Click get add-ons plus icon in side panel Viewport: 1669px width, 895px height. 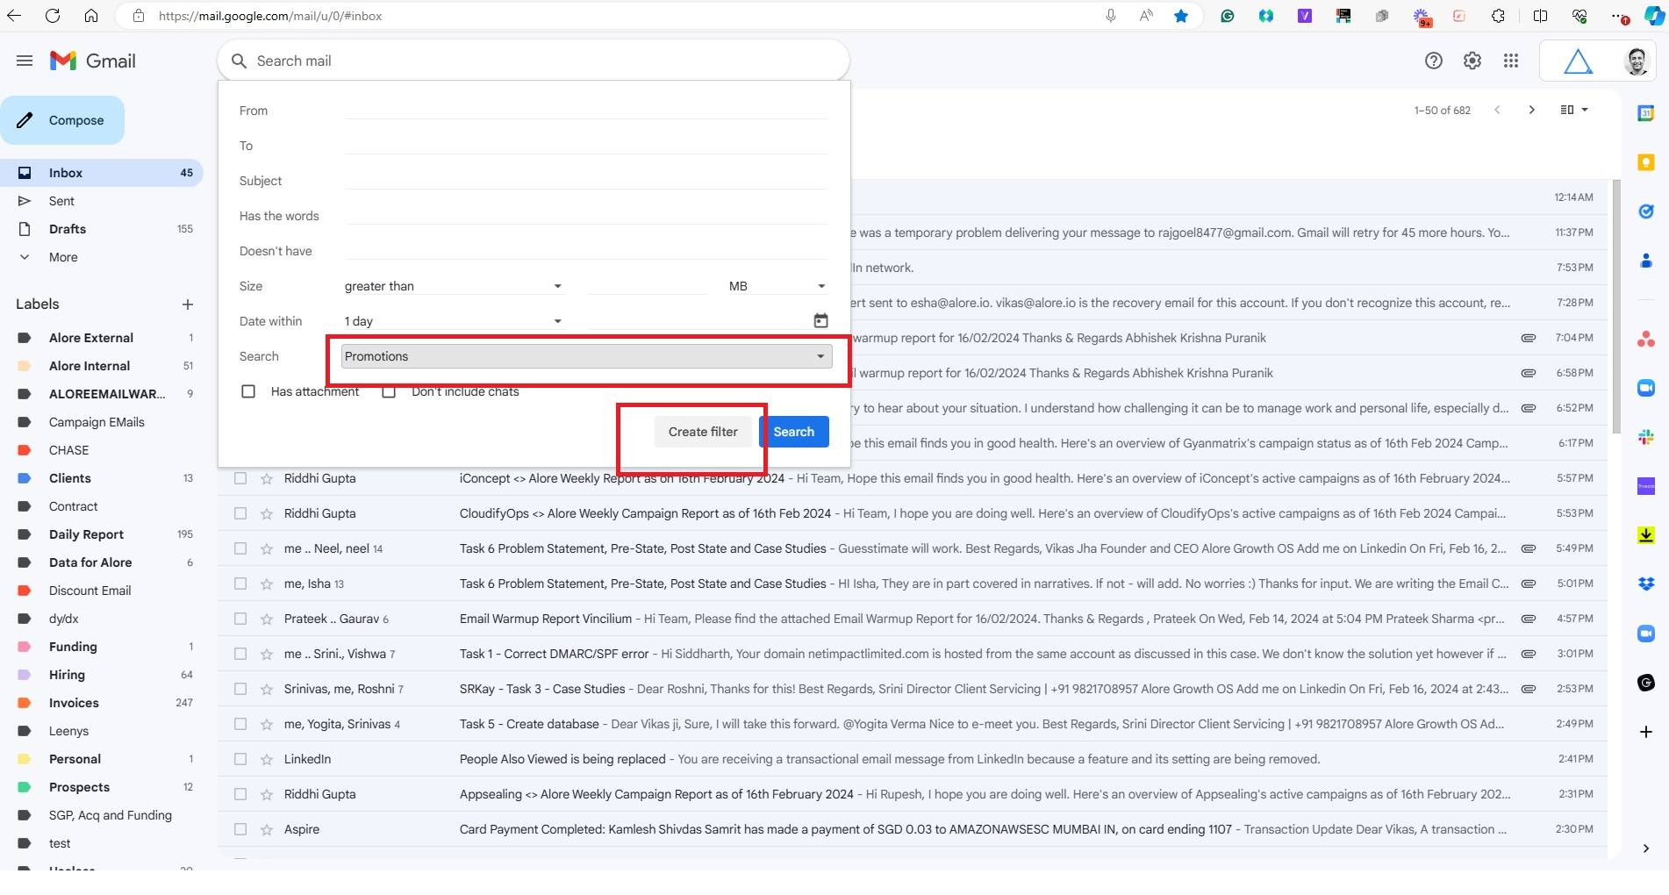(x=1646, y=732)
